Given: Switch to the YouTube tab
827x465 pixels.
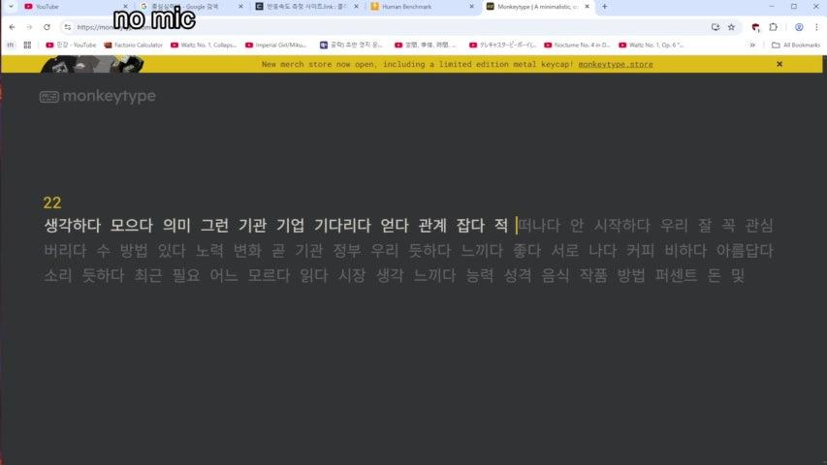Looking at the screenshot, I should 58,7.
